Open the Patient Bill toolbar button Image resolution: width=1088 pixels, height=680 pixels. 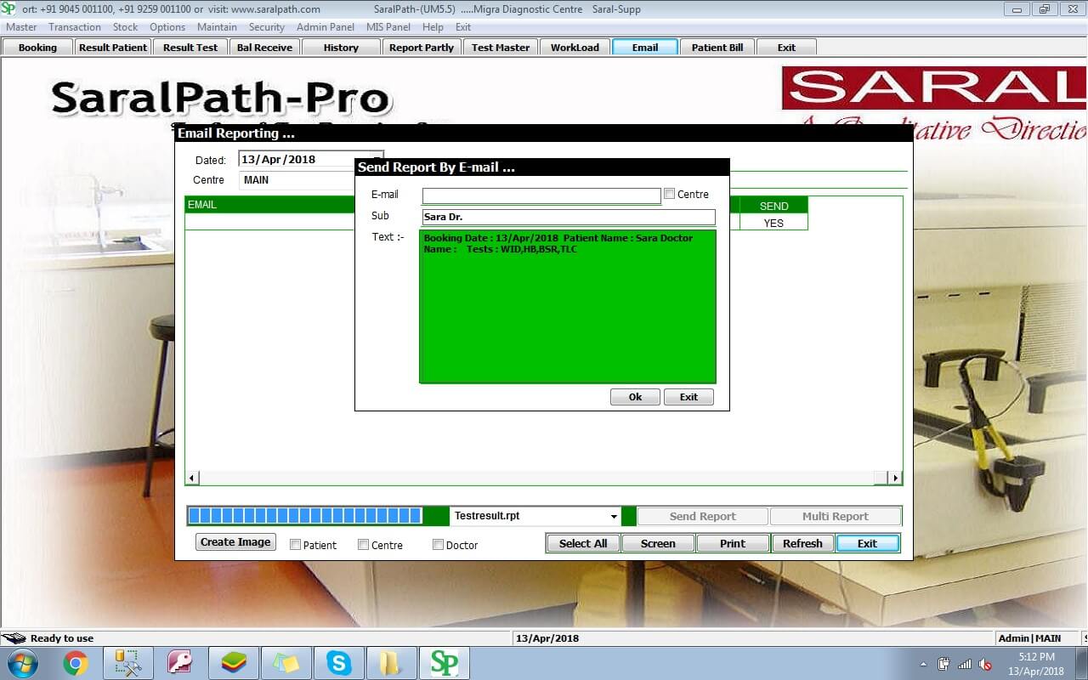click(x=717, y=48)
